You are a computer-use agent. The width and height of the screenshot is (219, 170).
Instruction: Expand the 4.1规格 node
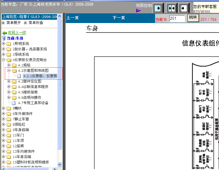pyautogui.click(x=9, y=65)
